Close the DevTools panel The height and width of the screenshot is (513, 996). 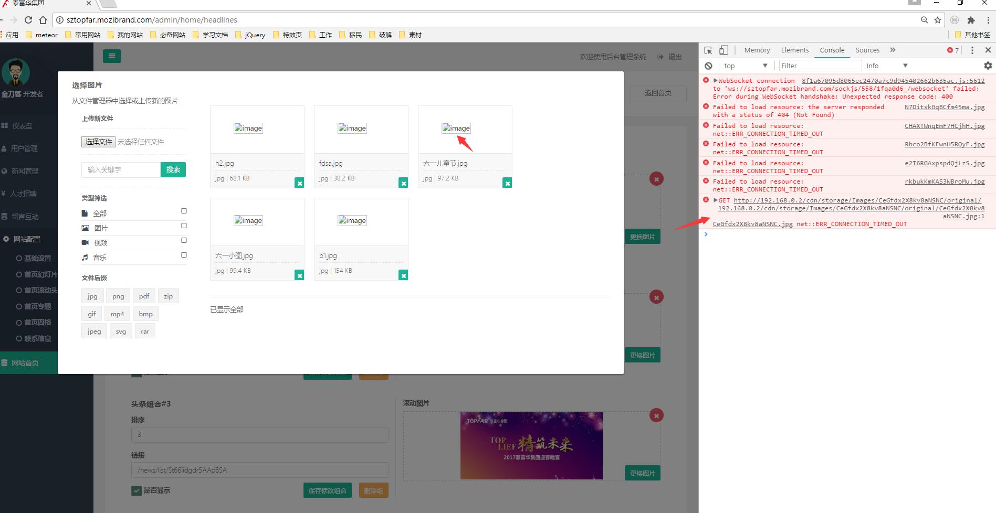pyautogui.click(x=988, y=50)
